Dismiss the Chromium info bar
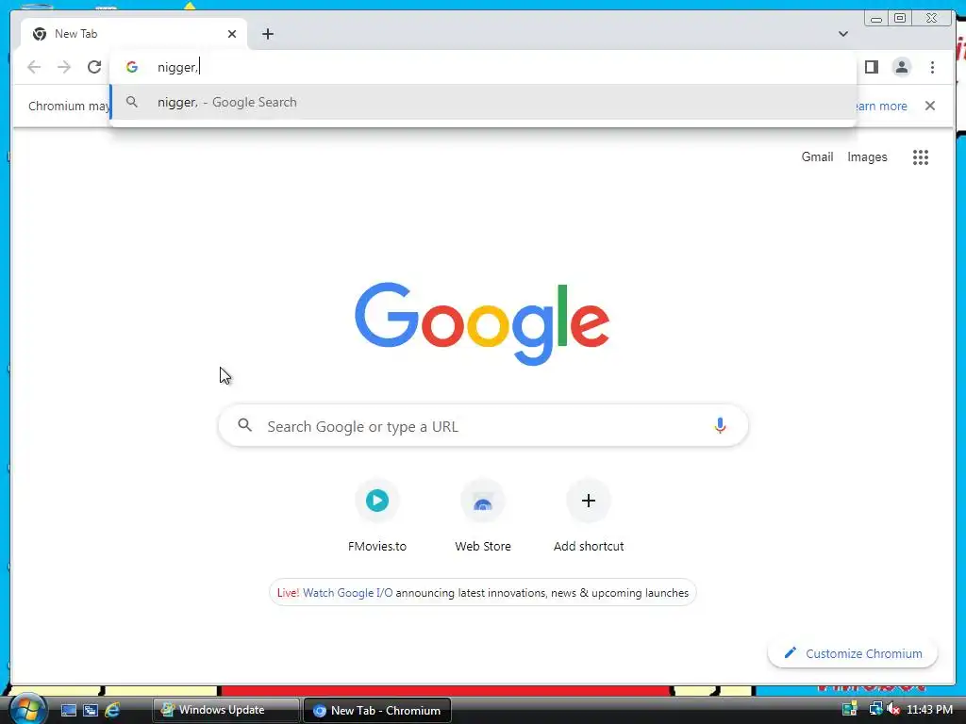 coord(929,106)
